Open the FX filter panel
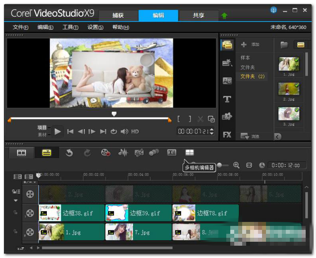The height and width of the screenshot is (258, 316). pos(227,134)
